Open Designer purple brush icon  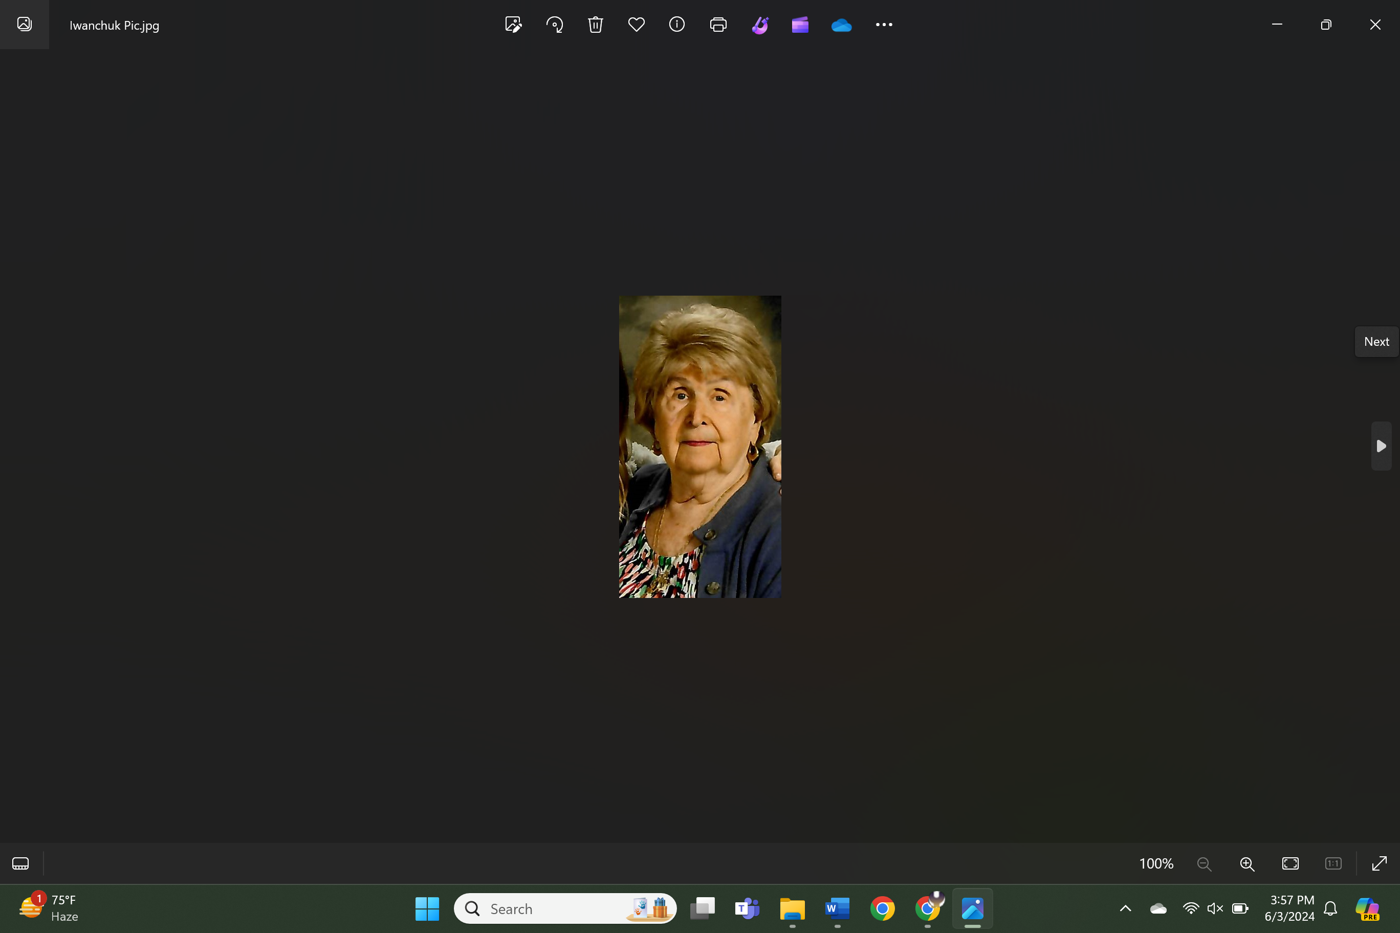[x=759, y=25]
